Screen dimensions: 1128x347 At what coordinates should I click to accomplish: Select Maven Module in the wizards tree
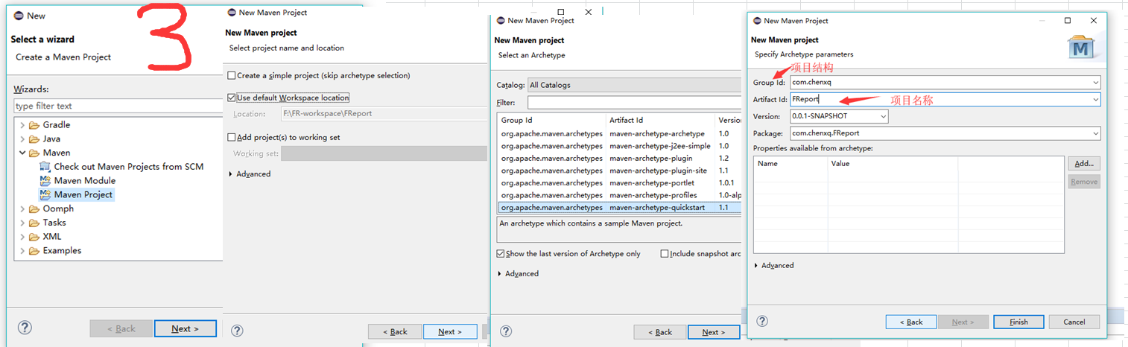pyautogui.click(x=85, y=181)
